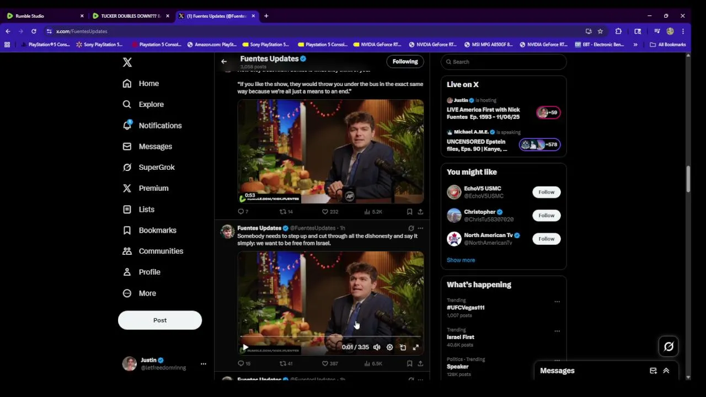Open the first post's video thumbnail
Viewport: 706px width, 397px height.
pyautogui.click(x=330, y=152)
